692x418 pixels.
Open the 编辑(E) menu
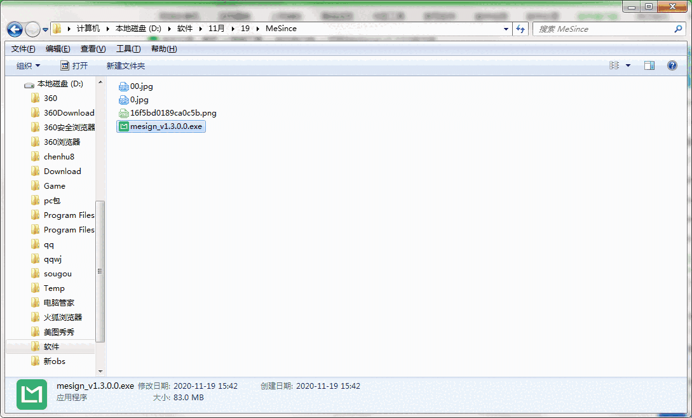58,49
